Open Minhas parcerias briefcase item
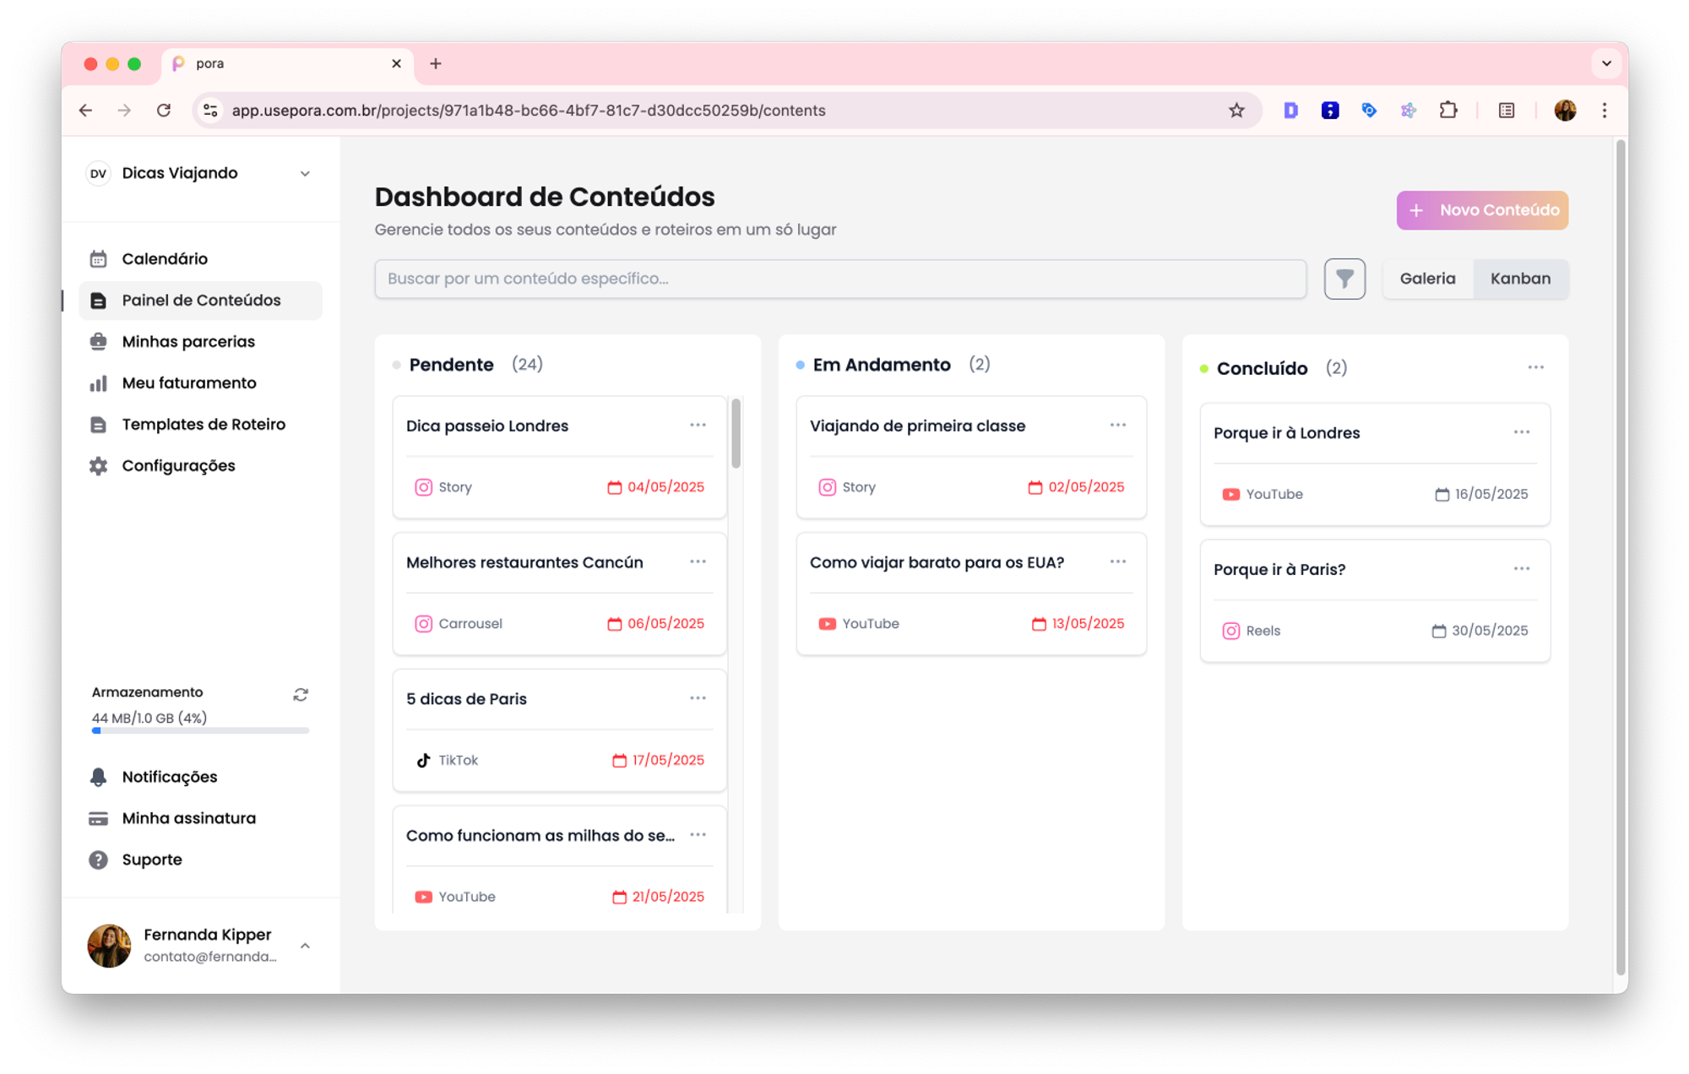Screen dimensions: 1689x1074 pyautogui.click(x=187, y=342)
